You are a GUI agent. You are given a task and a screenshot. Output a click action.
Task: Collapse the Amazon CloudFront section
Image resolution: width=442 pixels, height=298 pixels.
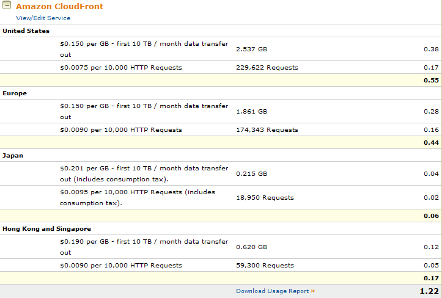tap(7, 7)
